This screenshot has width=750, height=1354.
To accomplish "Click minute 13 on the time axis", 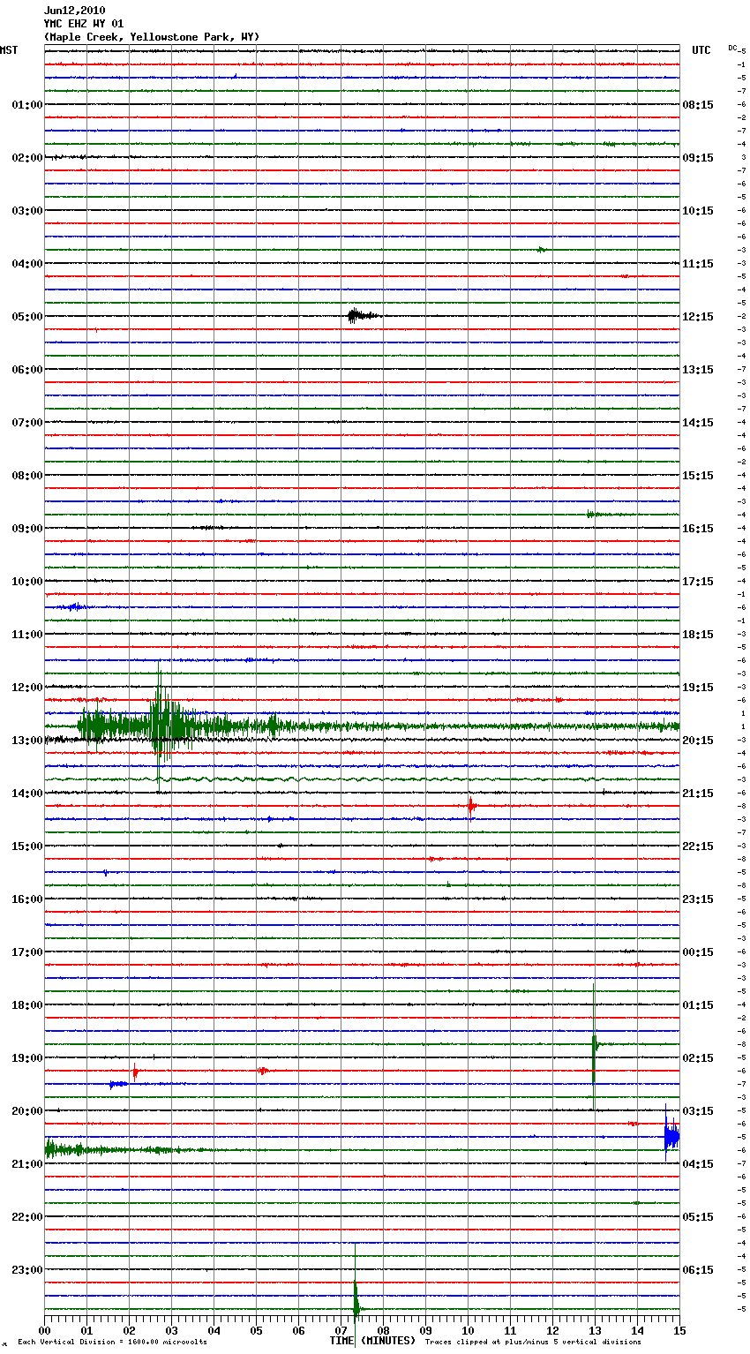I will [595, 1330].
